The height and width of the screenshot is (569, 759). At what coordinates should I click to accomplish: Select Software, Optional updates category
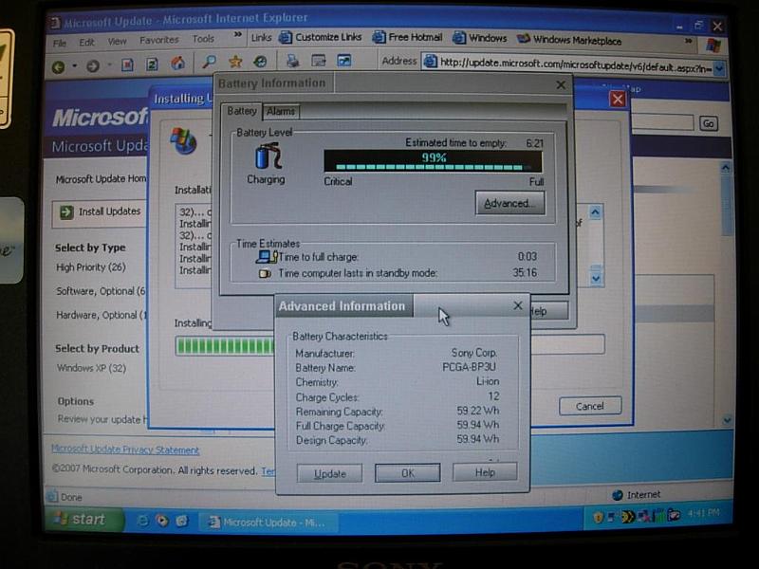point(101,291)
